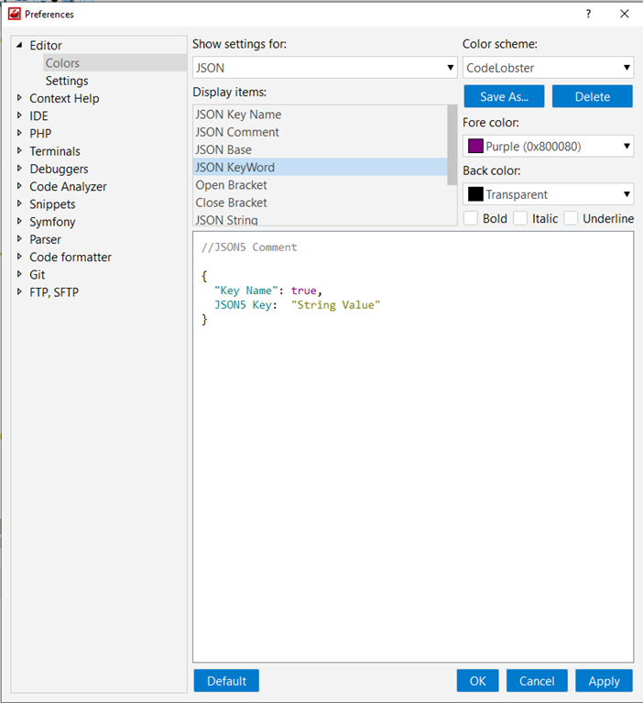This screenshot has height=703, width=643.
Task: Collapse the Editor tree node
Action: coord(19,45)
